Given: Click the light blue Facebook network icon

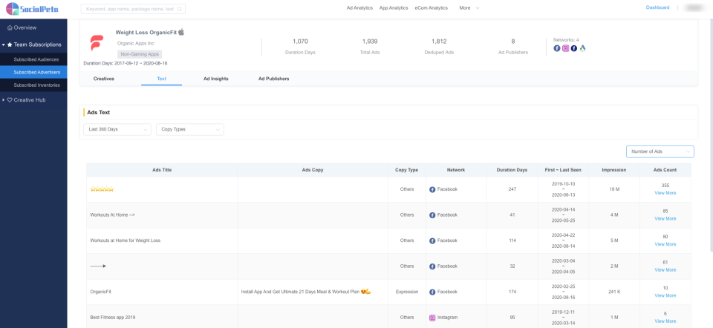Looking at the screenshot, I should (556, 48).
